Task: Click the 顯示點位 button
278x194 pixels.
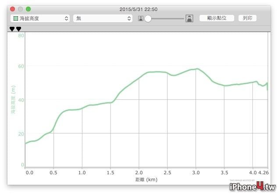Action: click(217, 18)
